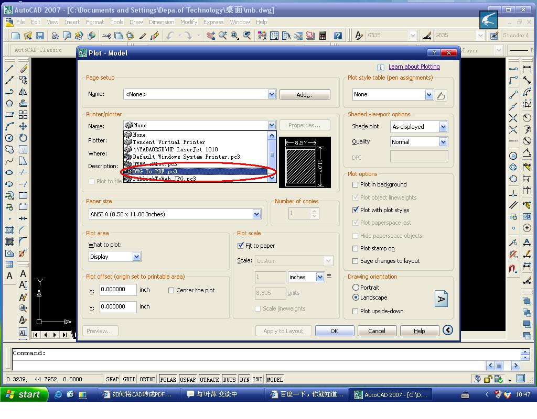Click the plot offset Y input field
Viewport: 537px width, 419px height.
[x=118, y=306]
